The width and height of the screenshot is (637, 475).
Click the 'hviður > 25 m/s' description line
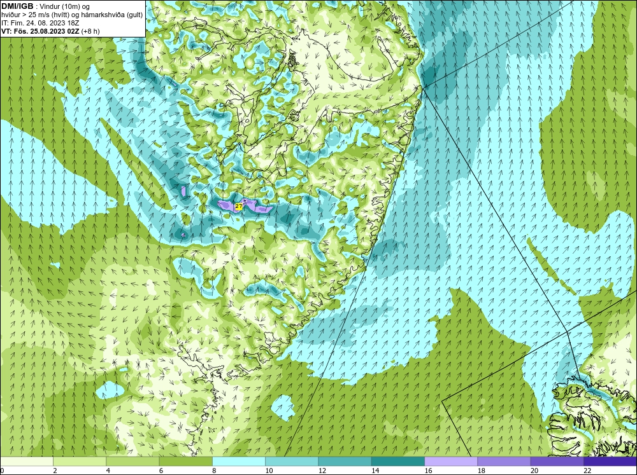tap(72, 15)
